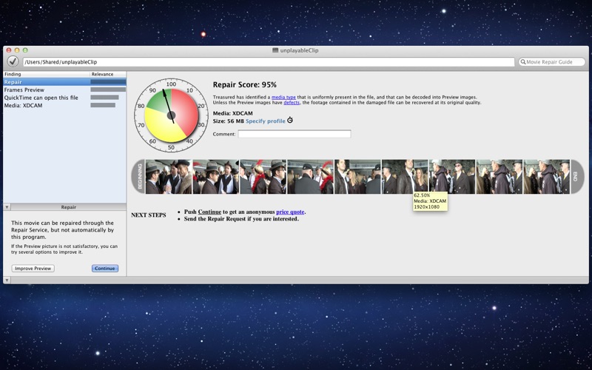
Task: Click the stopwatch icon next to Specify profile
Action: 290,120
